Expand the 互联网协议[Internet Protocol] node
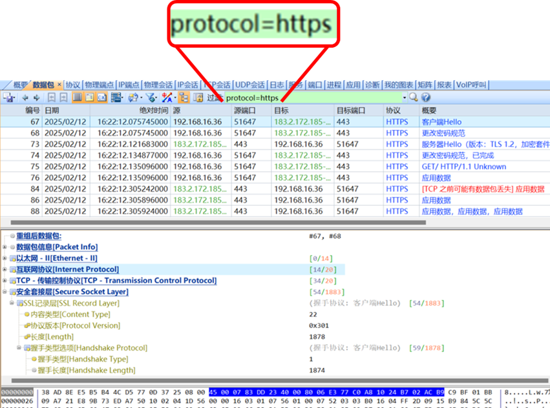Viewport: 550px width, 408px height. click(5, 270)
